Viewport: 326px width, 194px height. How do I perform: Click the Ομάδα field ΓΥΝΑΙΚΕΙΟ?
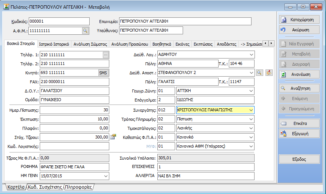pyautogui.click(x=75, y=100)
